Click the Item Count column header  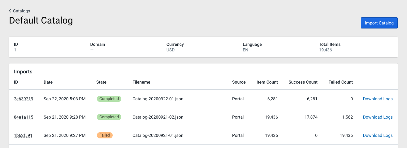coord(267,82)
